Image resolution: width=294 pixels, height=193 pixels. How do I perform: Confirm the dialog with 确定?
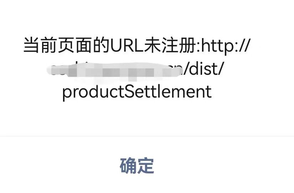point(137,166)
